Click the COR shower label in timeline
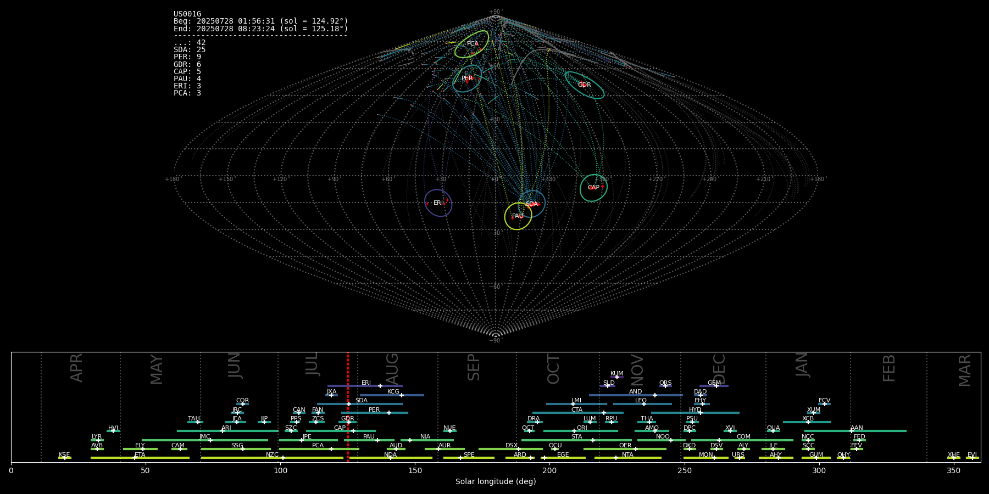Image resolution: width=989 pixels, height=494 pixels. pos(242,401)
